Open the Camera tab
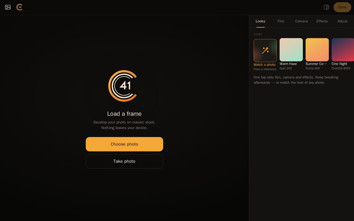The height and width of the screenshot is (221, 354). point(301,21)
